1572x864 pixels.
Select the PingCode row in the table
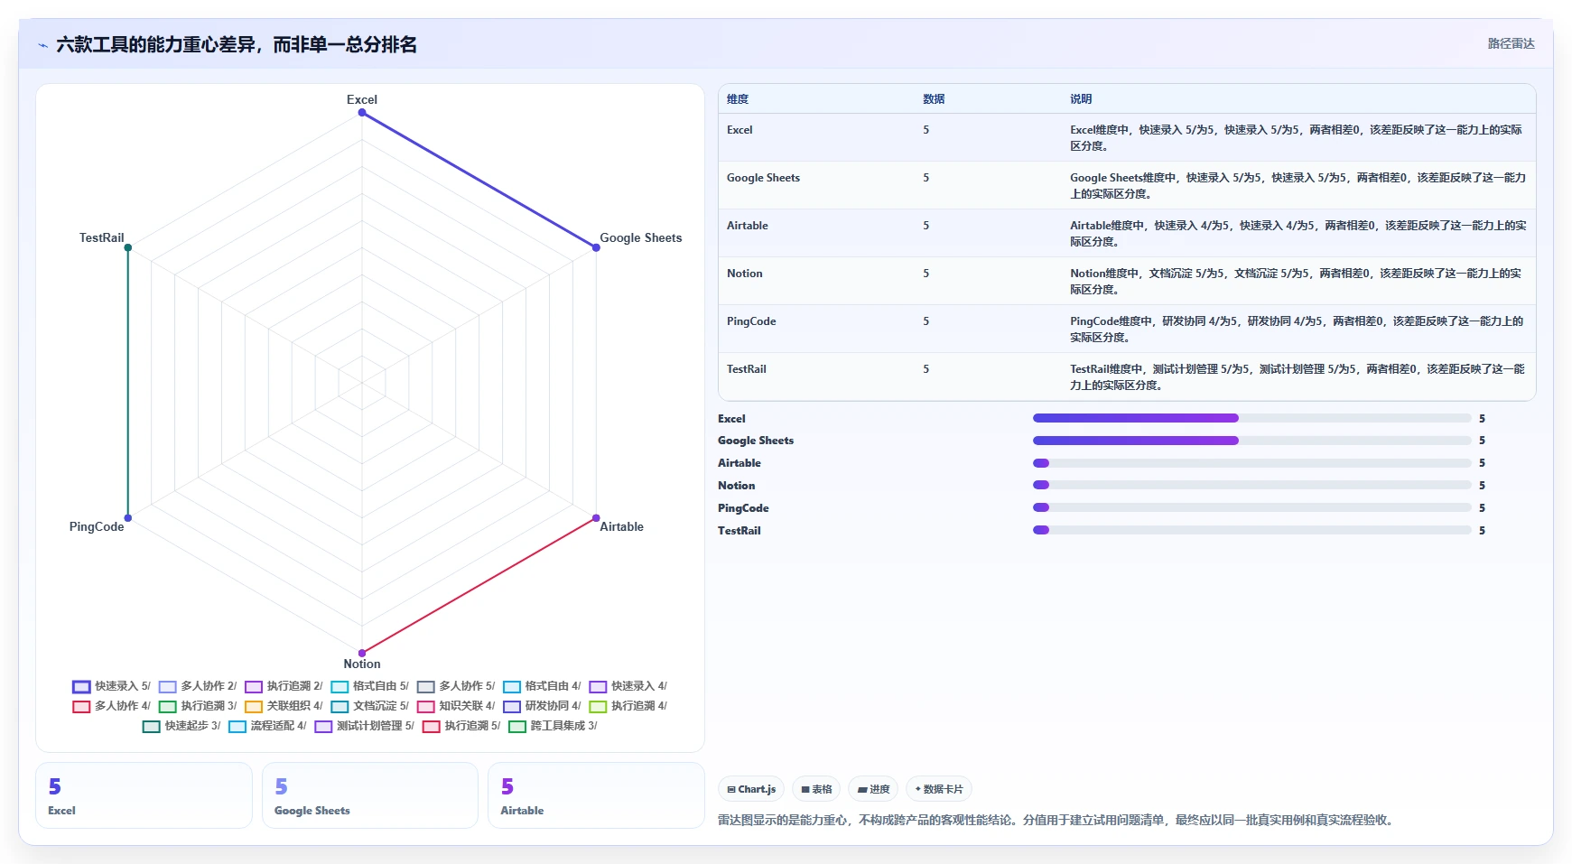tap(1127, 329)
